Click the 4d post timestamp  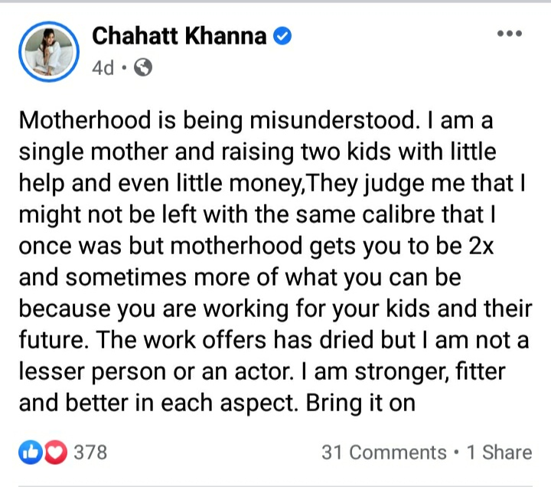[102, 68]
